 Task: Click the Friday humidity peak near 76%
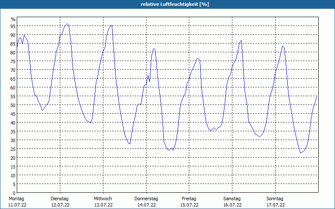[198, 58]
